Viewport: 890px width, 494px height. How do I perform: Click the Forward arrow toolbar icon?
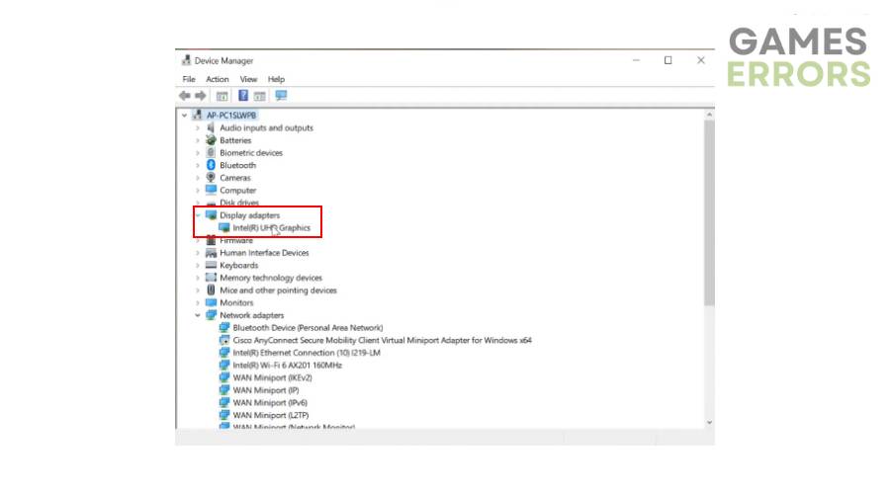(201, 96)
